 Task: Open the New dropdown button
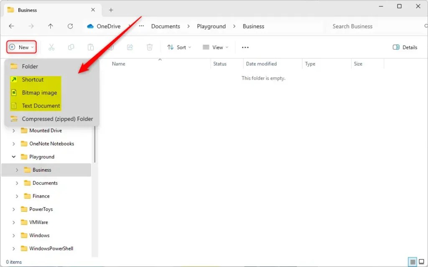[x=22, y=47]
